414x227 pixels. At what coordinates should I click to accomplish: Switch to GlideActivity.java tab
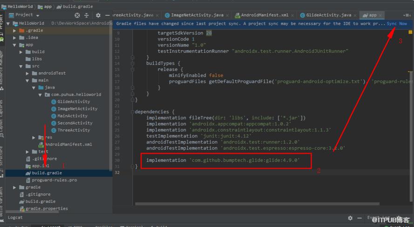(x=328, y=15)
